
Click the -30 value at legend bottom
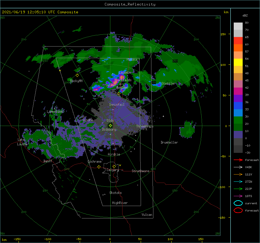click(x=248, y=153)
